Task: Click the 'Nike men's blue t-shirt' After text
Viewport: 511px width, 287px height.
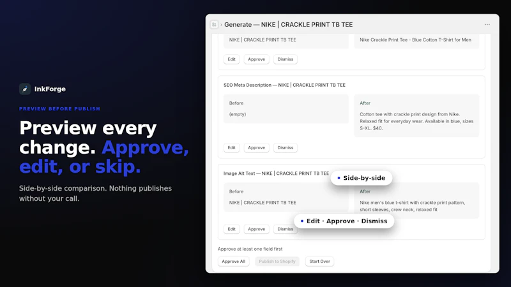Action: tap(412, 206)
